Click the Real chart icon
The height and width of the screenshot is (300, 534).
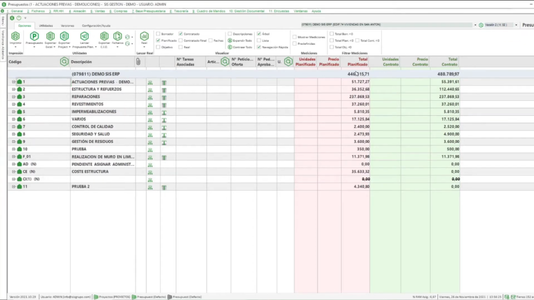144,36
